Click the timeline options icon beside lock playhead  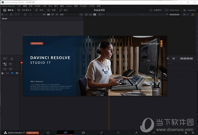tap(11, 64)
